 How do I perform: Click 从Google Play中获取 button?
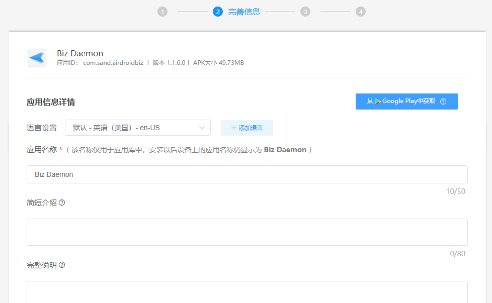coord(406,102)
